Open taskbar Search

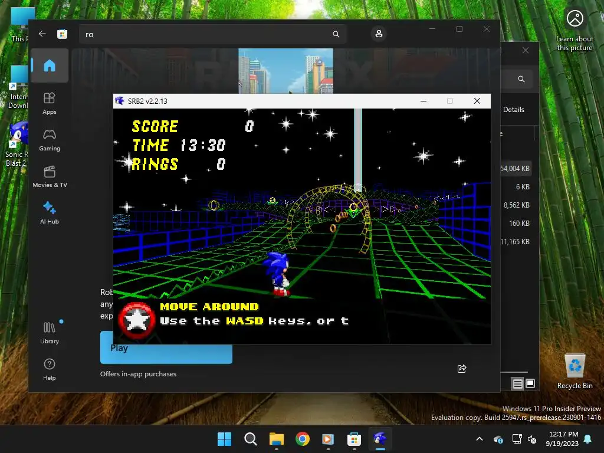[x=250, y=439]
